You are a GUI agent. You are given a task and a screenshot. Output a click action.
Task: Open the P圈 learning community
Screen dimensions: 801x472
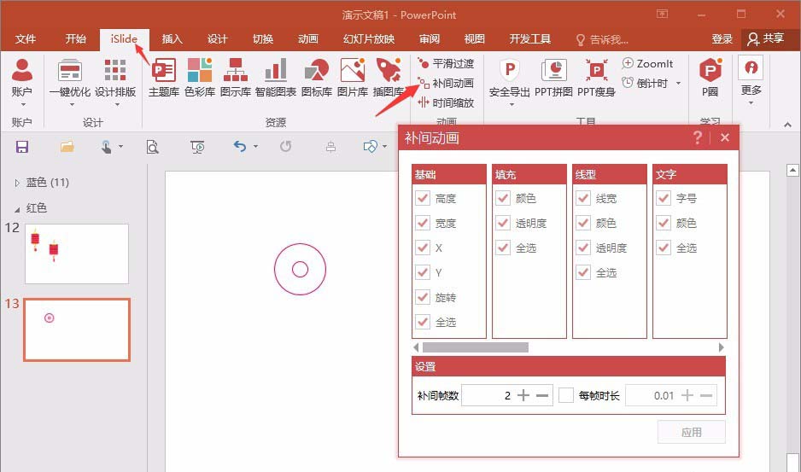click(710, 77)
